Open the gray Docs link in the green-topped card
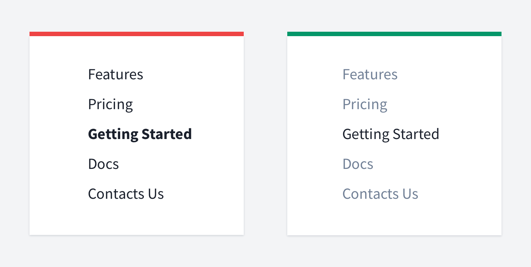This screenshot has width=531, height=267. point(358,164)
